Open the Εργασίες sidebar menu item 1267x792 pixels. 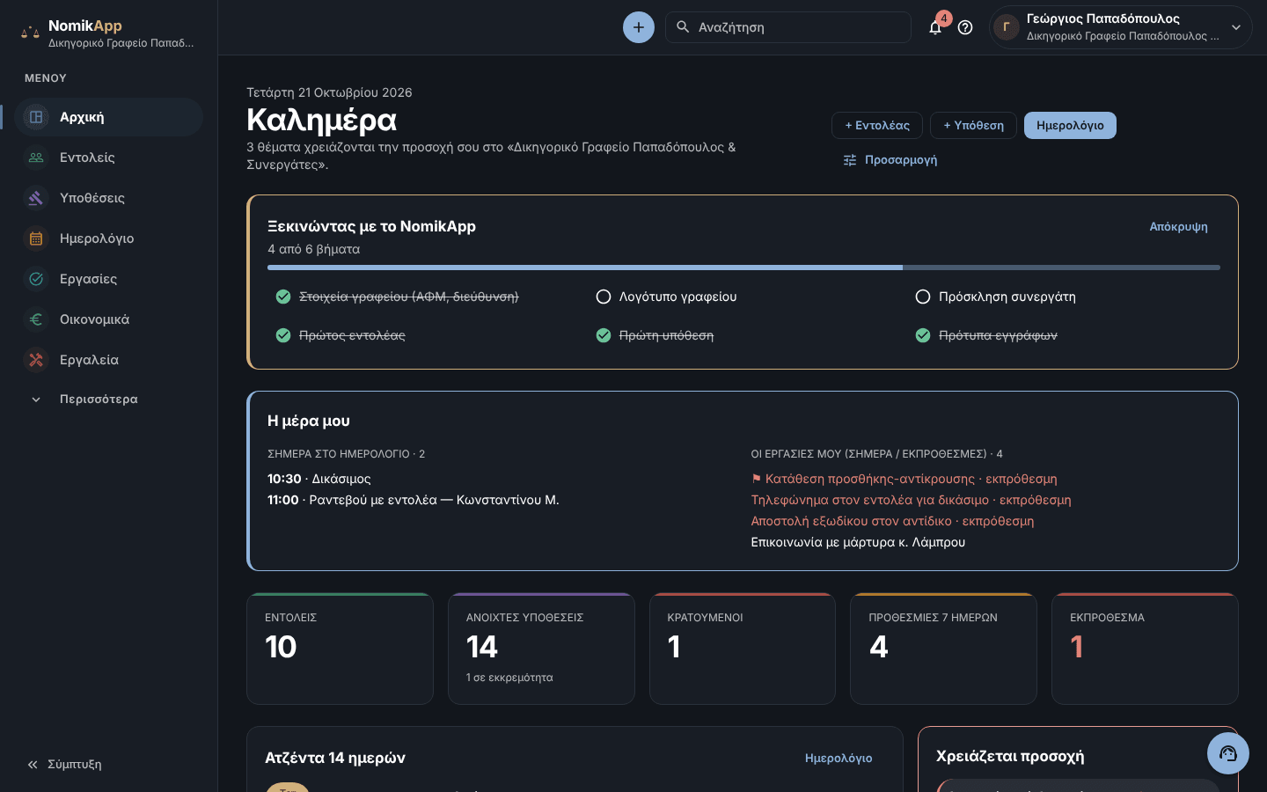pyautogui.click(x=108, y=279)
